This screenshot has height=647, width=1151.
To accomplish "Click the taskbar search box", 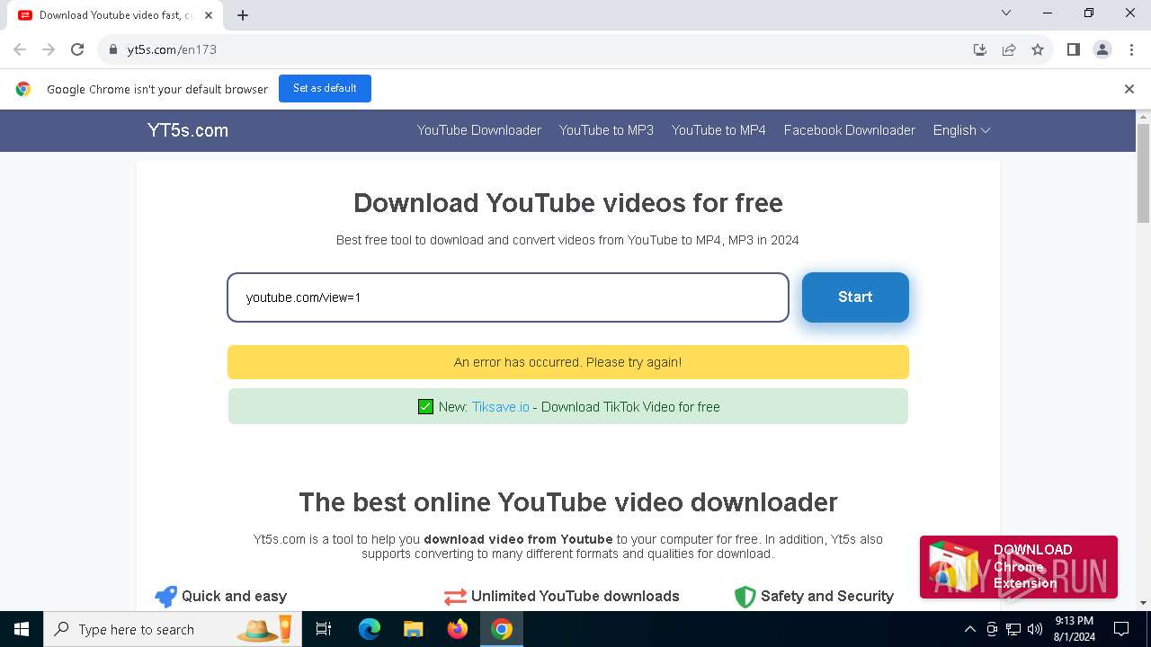I will (x=171, y=629).
